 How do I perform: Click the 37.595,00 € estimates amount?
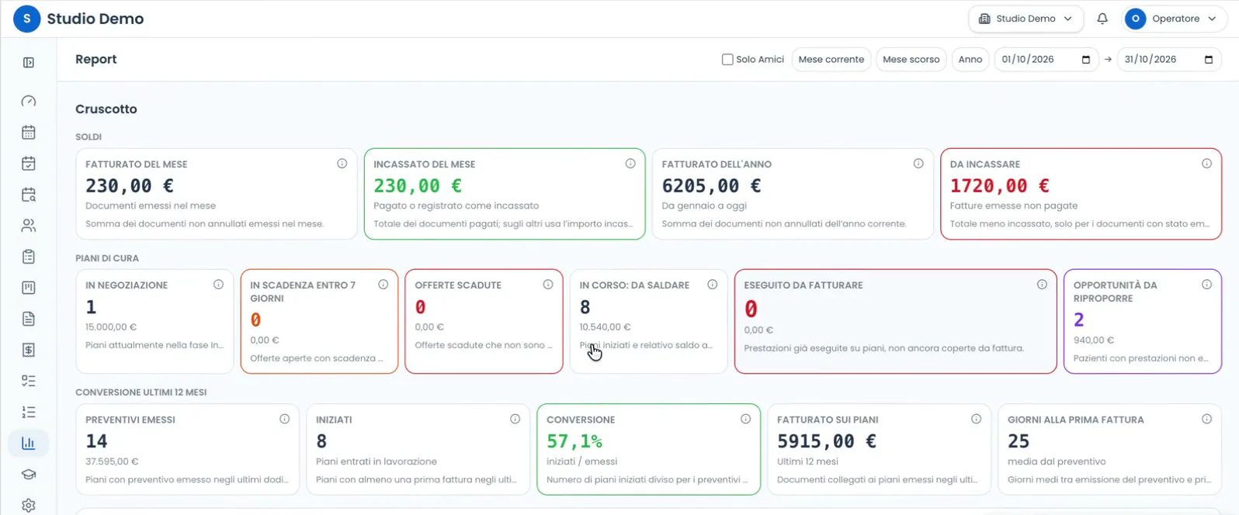[x=112, y=461]
